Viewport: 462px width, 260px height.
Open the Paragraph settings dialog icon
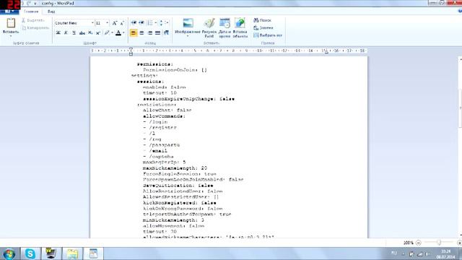click(166, 32)
